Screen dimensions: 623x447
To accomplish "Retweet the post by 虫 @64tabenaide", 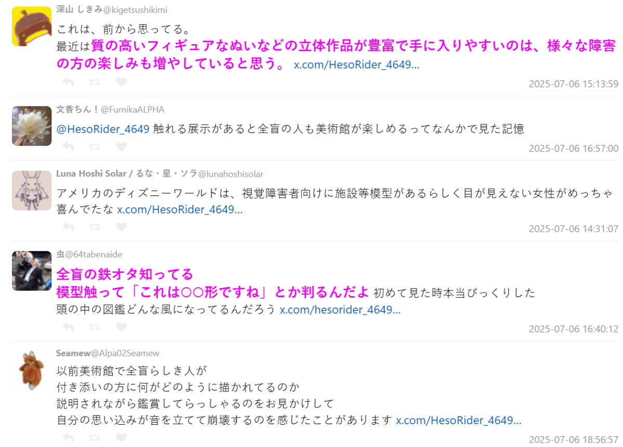I will point(94,327).
